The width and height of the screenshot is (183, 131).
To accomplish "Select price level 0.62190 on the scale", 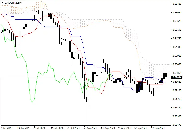I will [177, 90].
